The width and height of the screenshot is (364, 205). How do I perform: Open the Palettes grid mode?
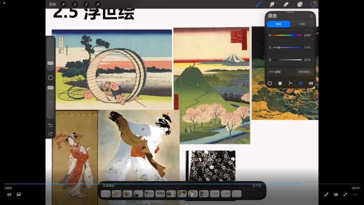311,83
